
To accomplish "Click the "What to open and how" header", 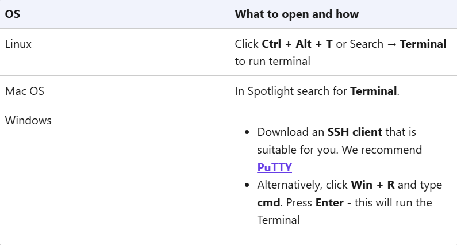I will pyautogui.click(x=297, y=14).
